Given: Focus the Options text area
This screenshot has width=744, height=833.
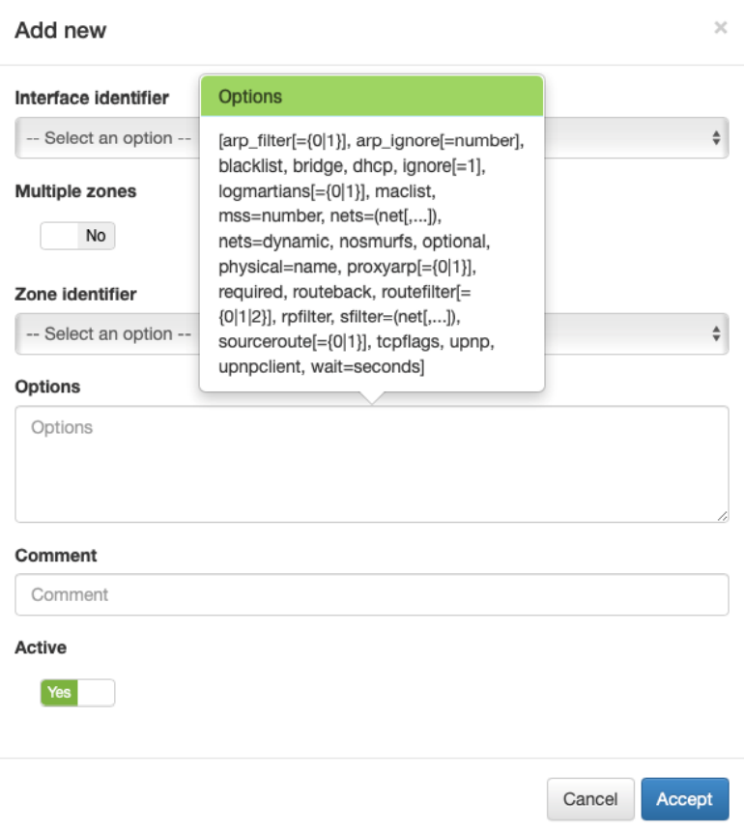Looking at the screenshot, I should [x=371, y=464].
